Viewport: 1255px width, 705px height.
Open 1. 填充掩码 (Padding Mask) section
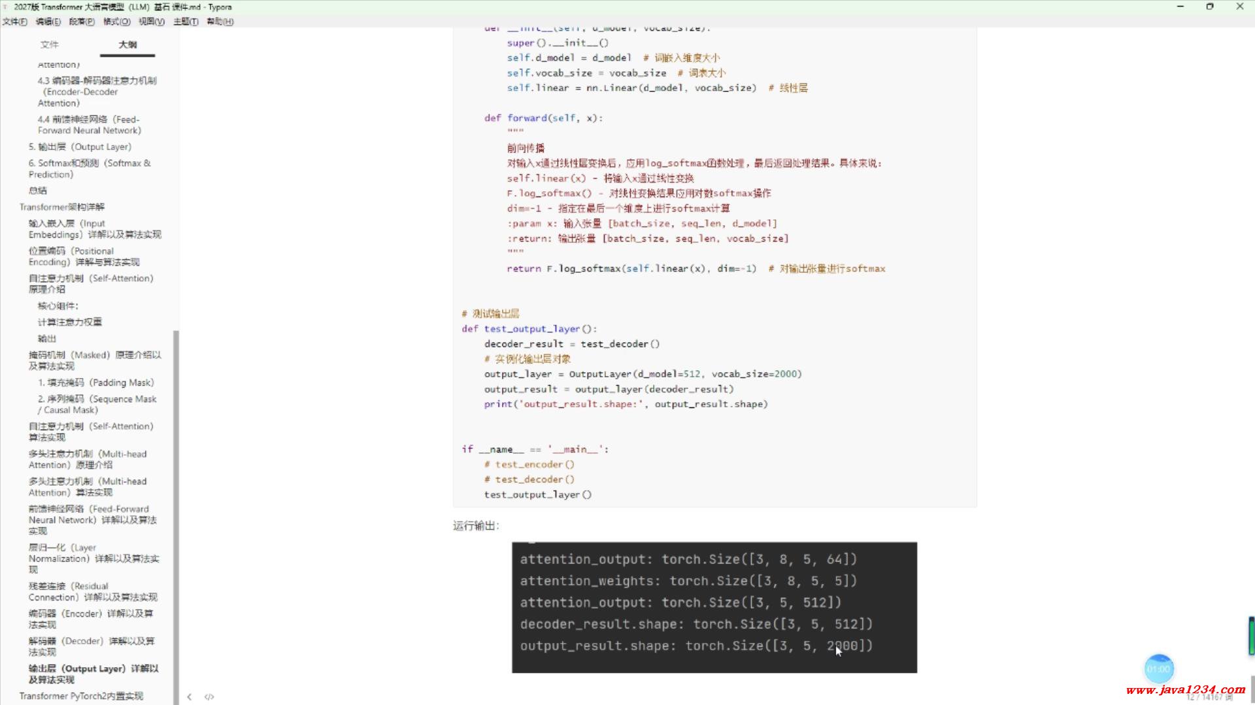(95, 383)
